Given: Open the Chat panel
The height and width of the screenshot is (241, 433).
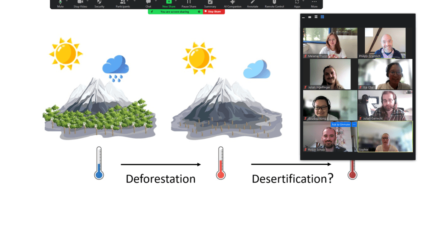Looking at the screenshot, I should click(148, 3).
